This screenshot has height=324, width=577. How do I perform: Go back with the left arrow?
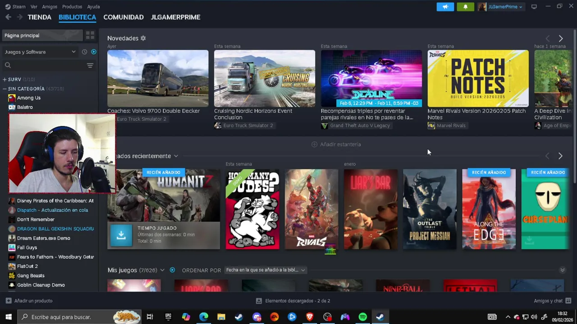point(8,17)
